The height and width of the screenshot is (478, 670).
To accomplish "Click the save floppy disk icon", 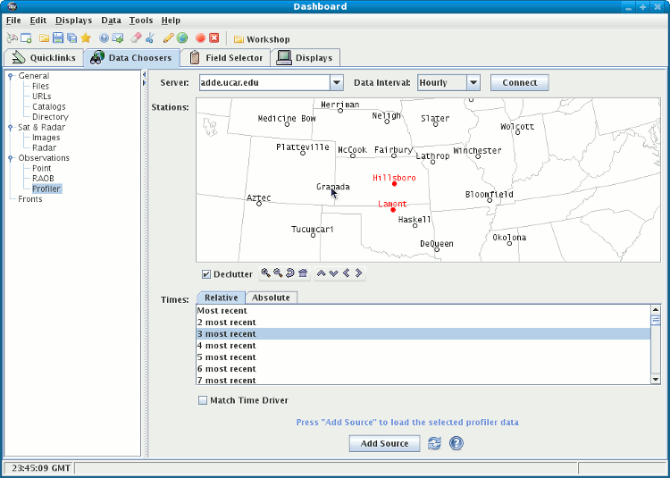I will (58, 38).
